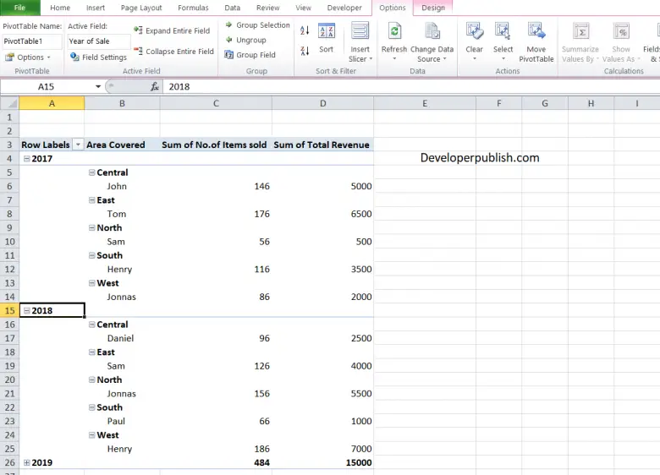The image size is (660, 475).
Task: Click the 6500 revenue cell for Tom
Action: (323, 214)
